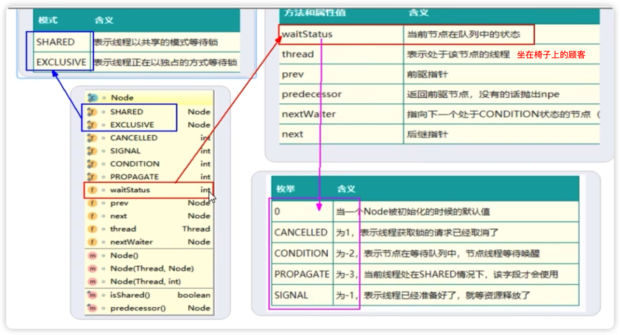
Task: Click the class icon beside Node
Action: click(92, 98)
